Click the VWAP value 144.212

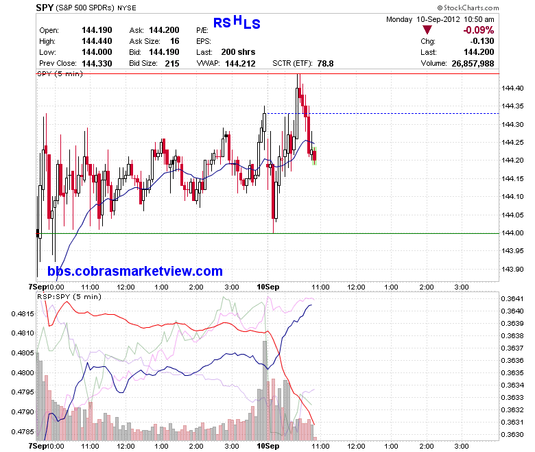click(240, 63)
